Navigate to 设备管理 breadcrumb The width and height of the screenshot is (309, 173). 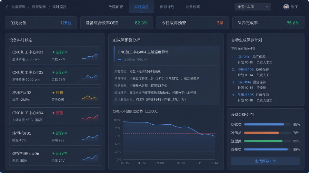coord(18,7)
